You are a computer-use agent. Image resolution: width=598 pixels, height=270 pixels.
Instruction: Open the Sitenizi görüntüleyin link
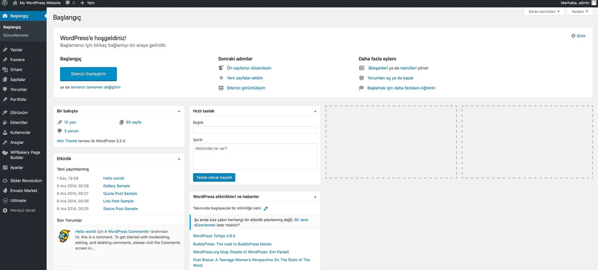(246, 88)
